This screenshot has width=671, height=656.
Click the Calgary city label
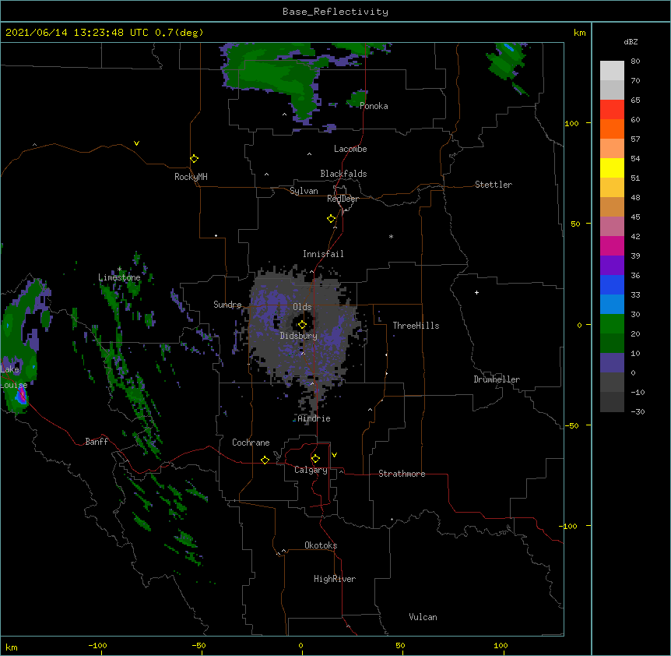point(311,470)
